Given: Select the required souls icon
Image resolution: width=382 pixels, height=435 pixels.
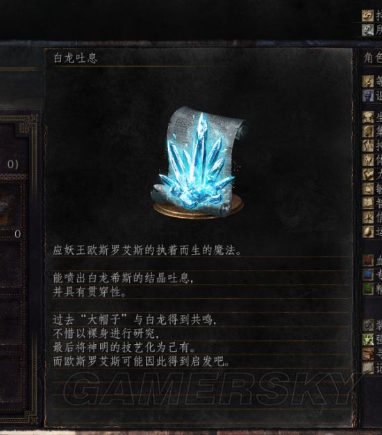Looking at the screenshot, I should click(368, 30).
